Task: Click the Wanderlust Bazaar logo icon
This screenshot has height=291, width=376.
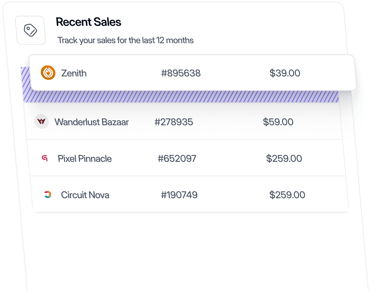Action: coord(41,122)
